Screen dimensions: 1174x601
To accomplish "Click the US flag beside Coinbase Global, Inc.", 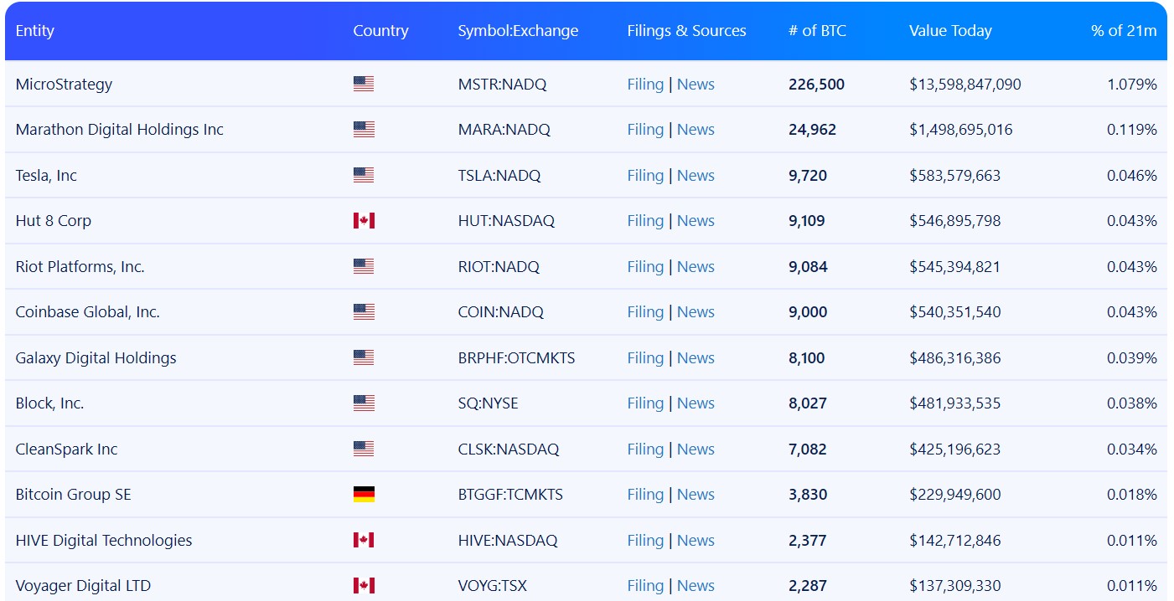I will [x=364, y=312].
